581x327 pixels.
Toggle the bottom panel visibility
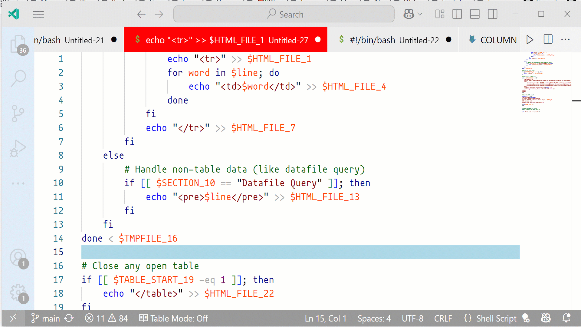pos(474,14)
